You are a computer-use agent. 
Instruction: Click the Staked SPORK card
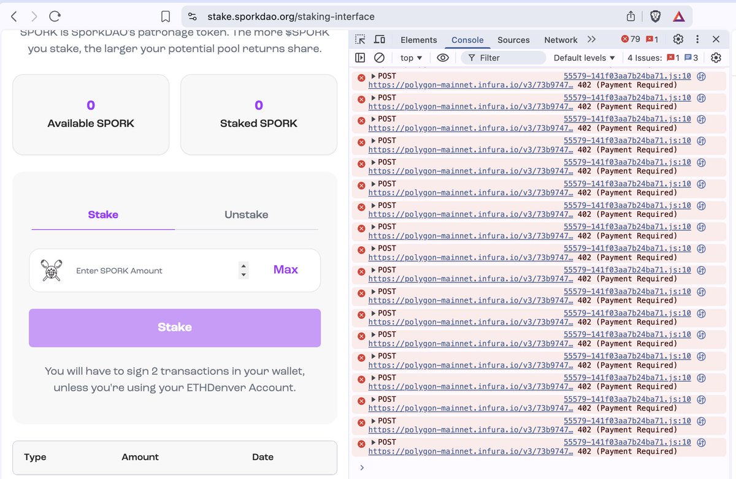[x=259, y=115]
